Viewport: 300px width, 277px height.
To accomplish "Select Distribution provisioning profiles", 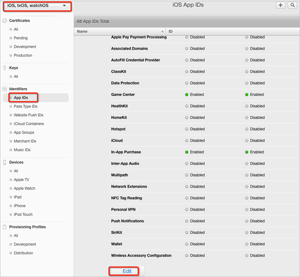I will [24, 253].
